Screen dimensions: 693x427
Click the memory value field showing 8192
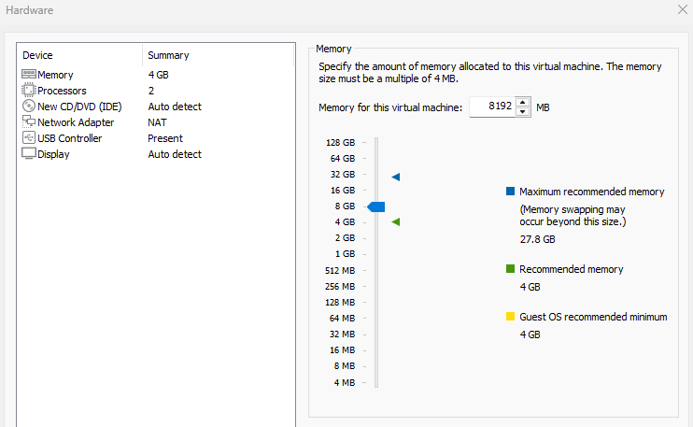492,107
